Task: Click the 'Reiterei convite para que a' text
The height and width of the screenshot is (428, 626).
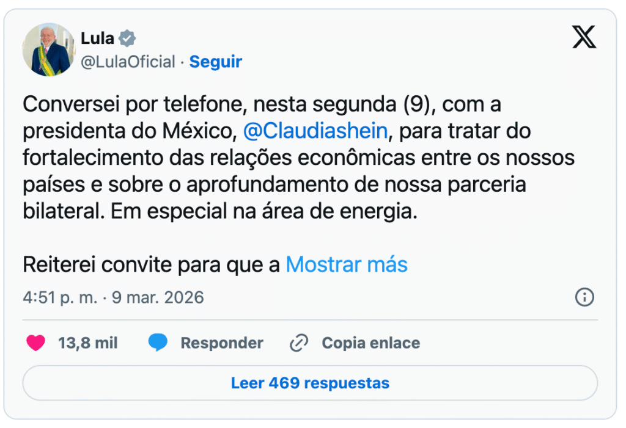Action: coord(152,264)
